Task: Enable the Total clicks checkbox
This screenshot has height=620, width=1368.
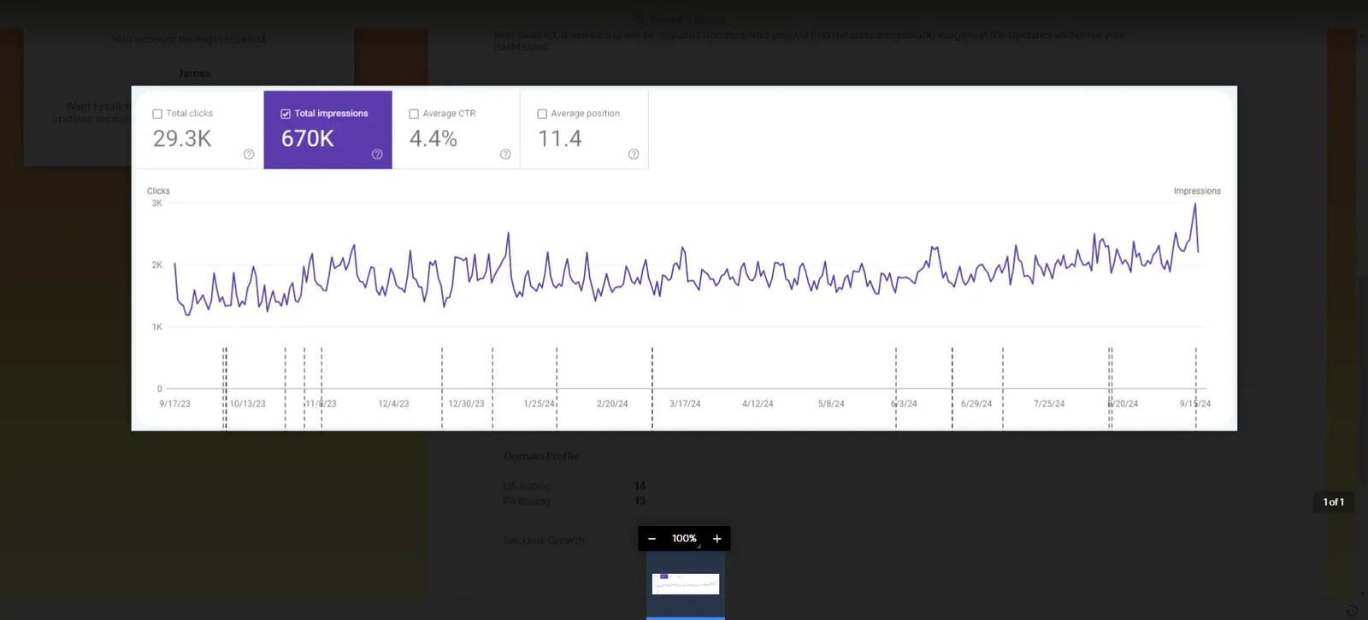Action: coord(157,114)
